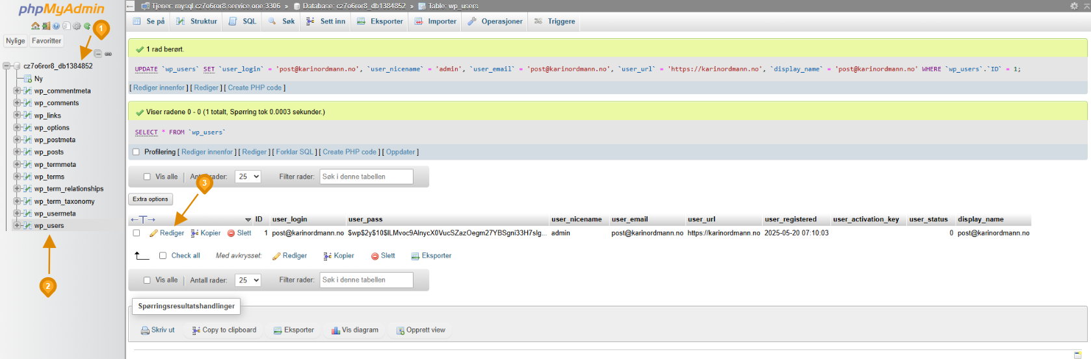Click the red Slett icon in row 1

(231, 233)
